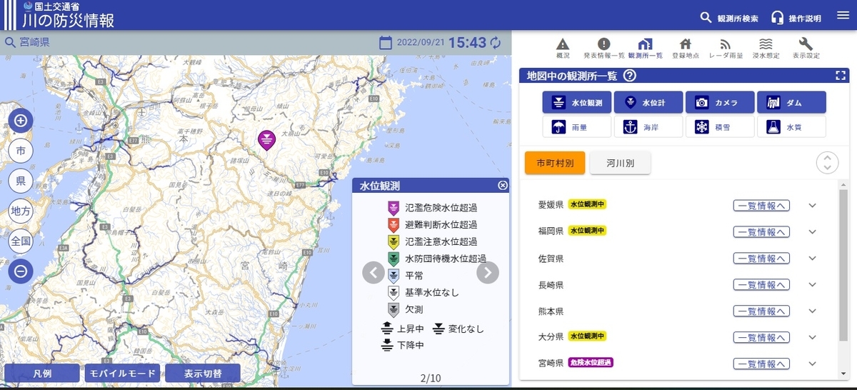Toggle the 積雪 snow filter
Image resolution: width=857 pixels, height=390 pixels.
(720, 127)
